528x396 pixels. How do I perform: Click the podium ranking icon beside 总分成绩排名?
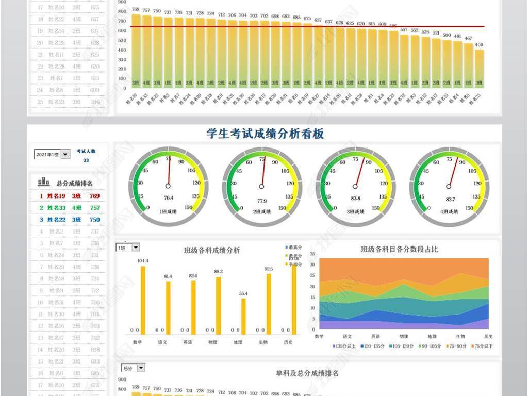tap(43, 182)
